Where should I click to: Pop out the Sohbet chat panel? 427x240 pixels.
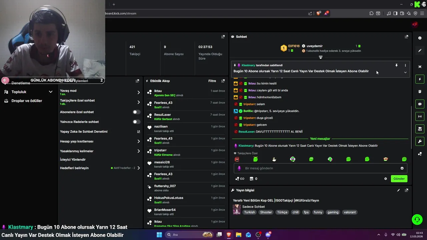[x=406, y=37]
